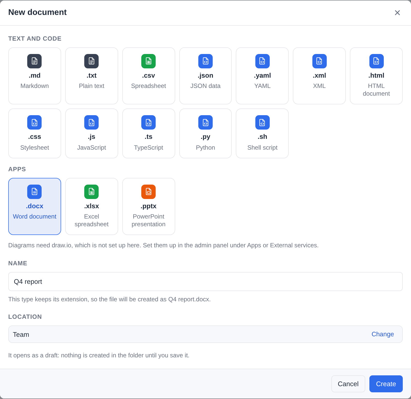Image resolution: width=411 pixels, height=399 pixels.
Task: Pick the .sh Shell script icon
Action: 263,122
